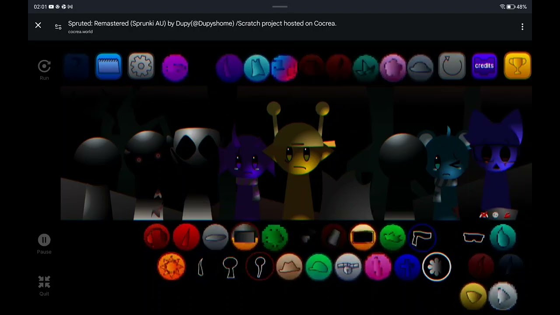The width and height of the screenshot is (560, 315).
Task: Pick the dark green leafy icon
Action: pos(275,237)
